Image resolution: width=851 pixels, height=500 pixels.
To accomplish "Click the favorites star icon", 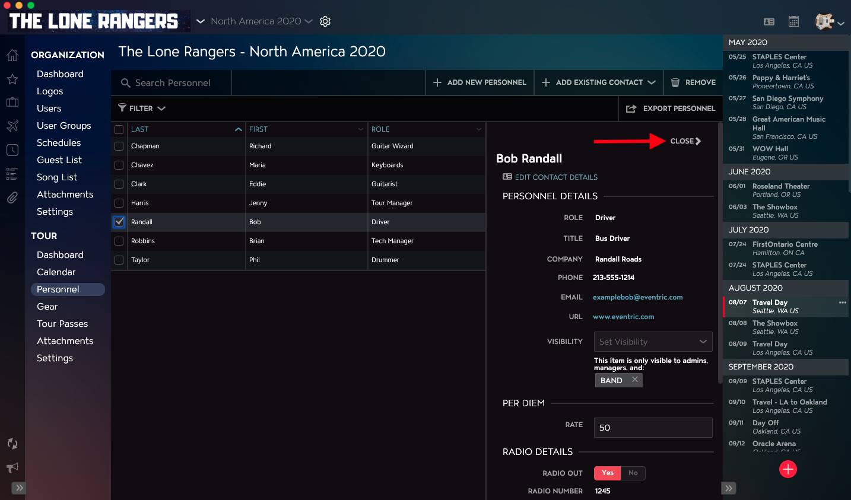I will (x=12, y=79).
